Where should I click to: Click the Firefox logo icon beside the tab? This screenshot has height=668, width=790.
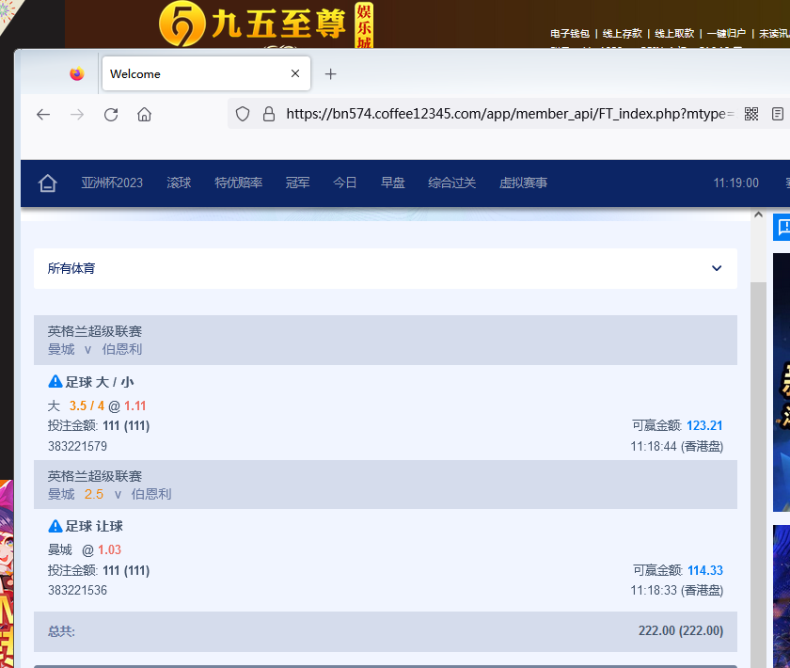pos(76,74)
